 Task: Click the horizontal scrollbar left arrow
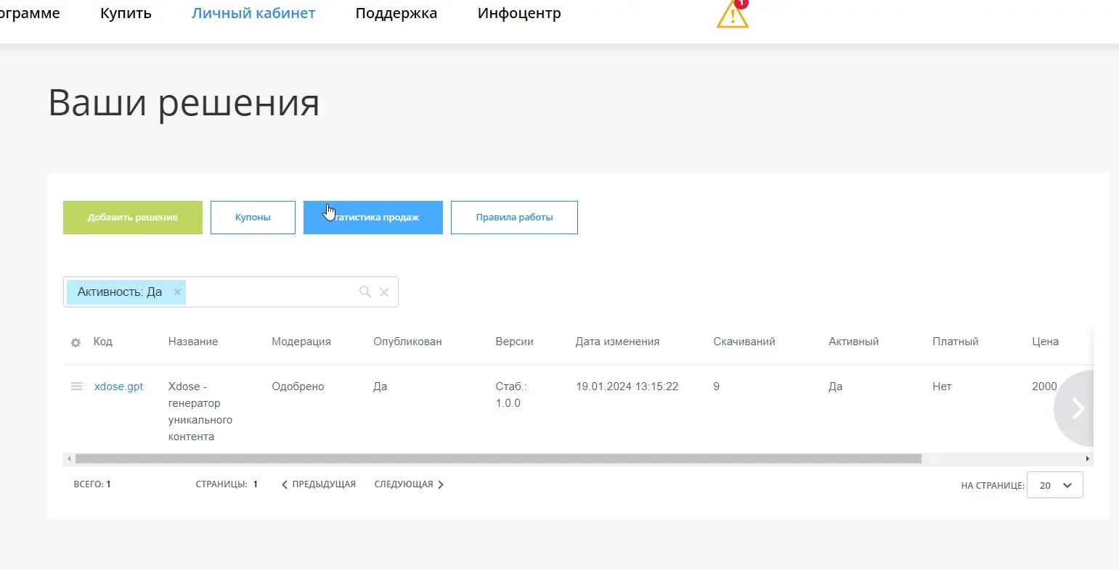click(69, 459)
